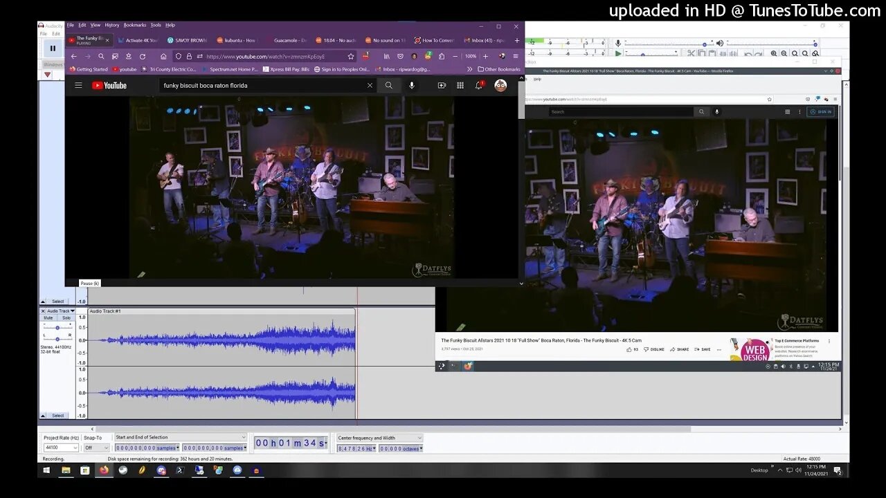This screenshot has width=886, height=498.
Task: Click the Audacity Pause transport button
Action: pyautogui.click(x=53, y=48)
